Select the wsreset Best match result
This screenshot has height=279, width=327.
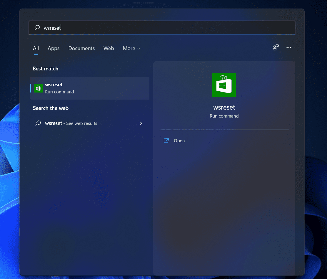[x=90, y=88]
